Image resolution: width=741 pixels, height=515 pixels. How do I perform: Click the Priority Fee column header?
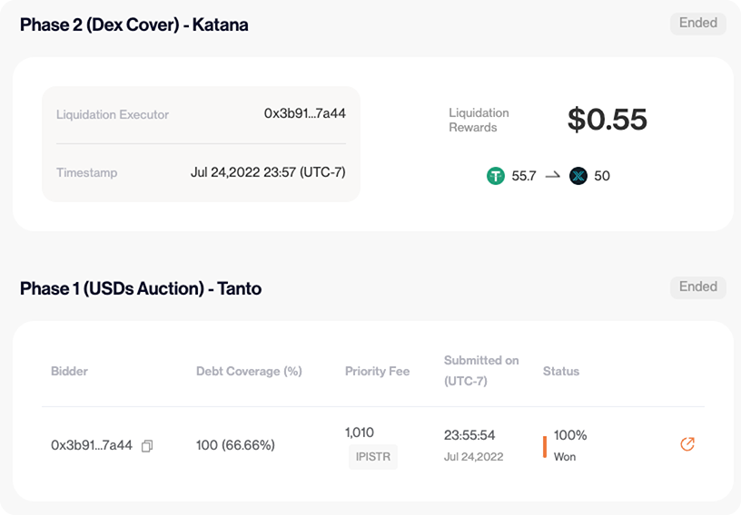(x=377, y=371)
